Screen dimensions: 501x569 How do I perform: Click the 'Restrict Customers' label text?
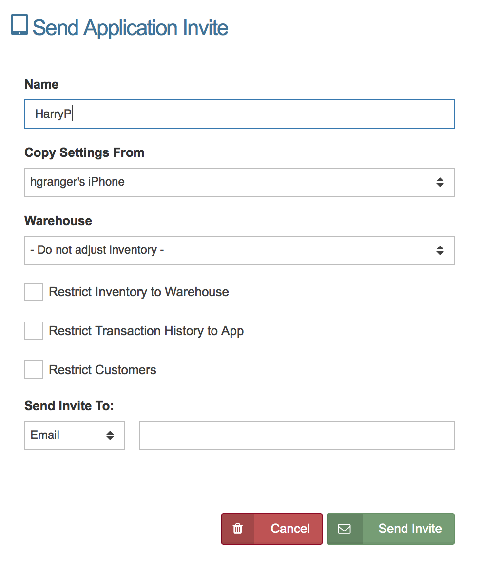click(x=103, y=370)
